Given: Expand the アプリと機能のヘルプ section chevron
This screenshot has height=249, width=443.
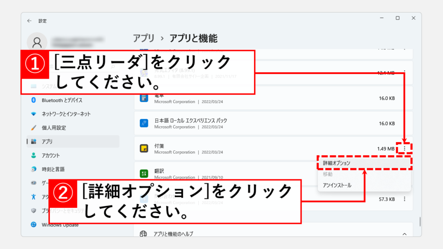Looking at the screenshot, I should (404, 234).
